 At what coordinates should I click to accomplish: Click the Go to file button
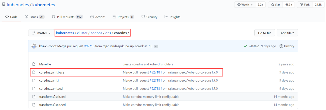265,33
